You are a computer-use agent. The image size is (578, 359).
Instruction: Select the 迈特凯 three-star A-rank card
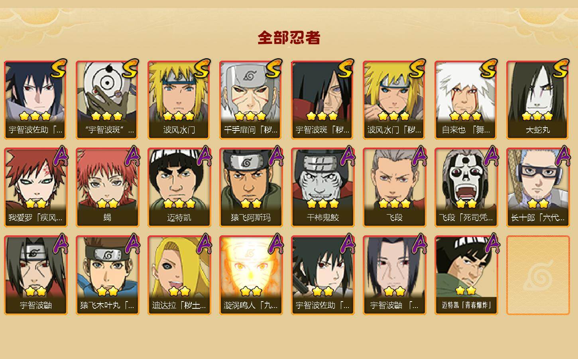[x=179, y=188]
